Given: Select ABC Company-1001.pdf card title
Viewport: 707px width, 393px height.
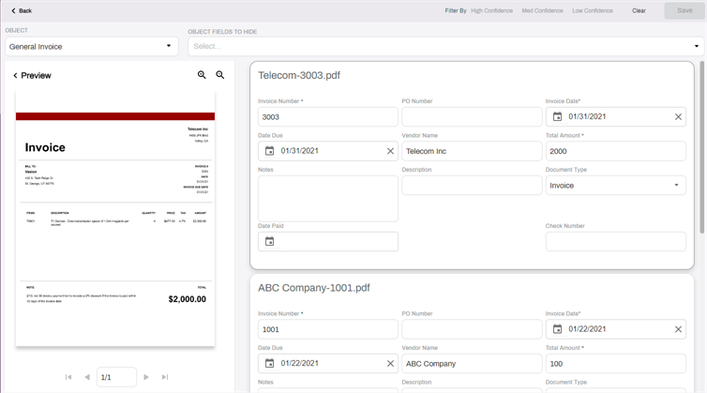Looking at the screenshot, I should pyautogui.click(x=314, y=288).
